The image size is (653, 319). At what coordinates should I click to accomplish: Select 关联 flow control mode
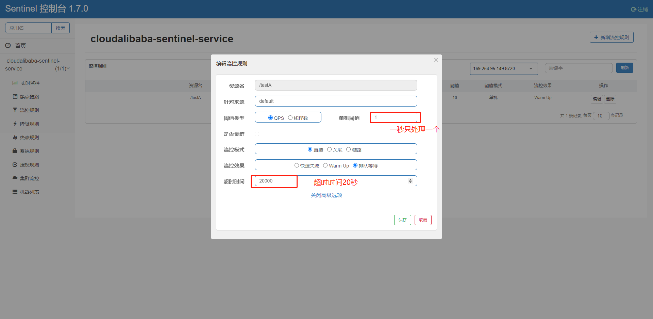coord(329,149)
